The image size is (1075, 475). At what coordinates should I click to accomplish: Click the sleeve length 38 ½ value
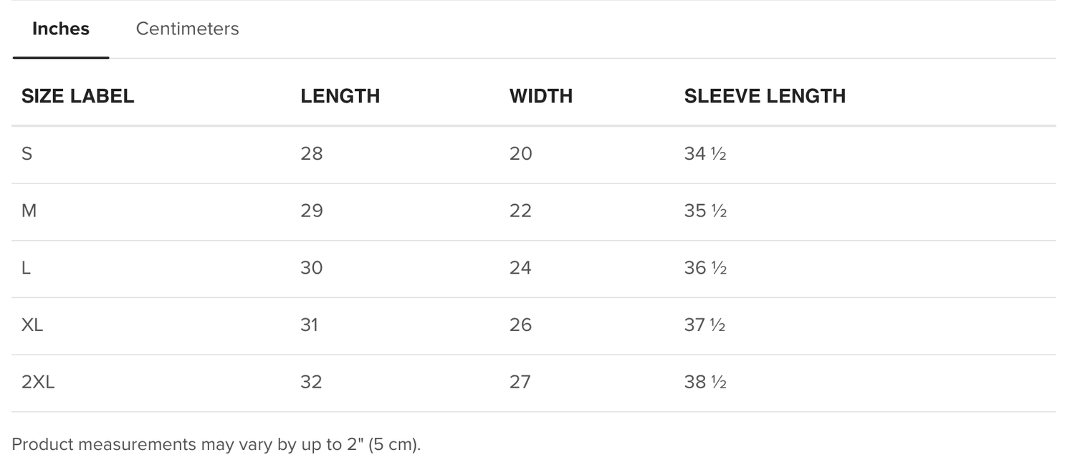[x=705, y=383]
